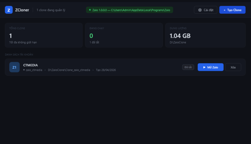Click the gear icon in Cài đặt
The height and width of the screenshot is (144, 251).
click(x=200, y=10)
